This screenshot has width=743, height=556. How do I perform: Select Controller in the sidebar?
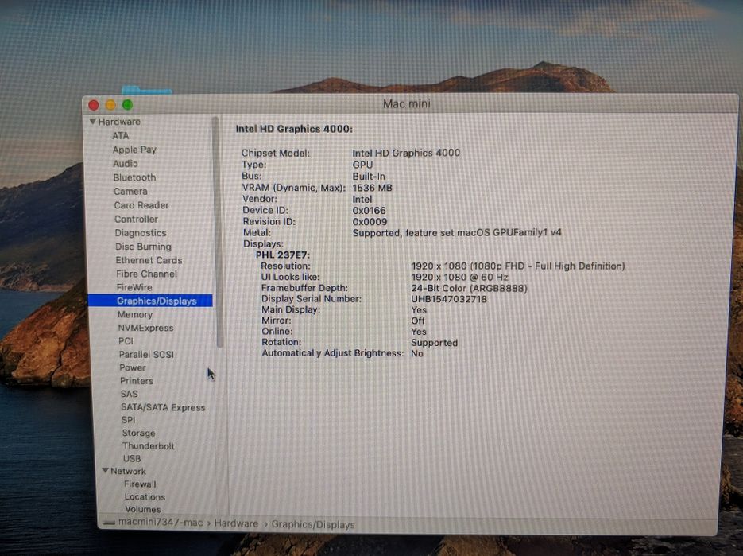[137, 220]
